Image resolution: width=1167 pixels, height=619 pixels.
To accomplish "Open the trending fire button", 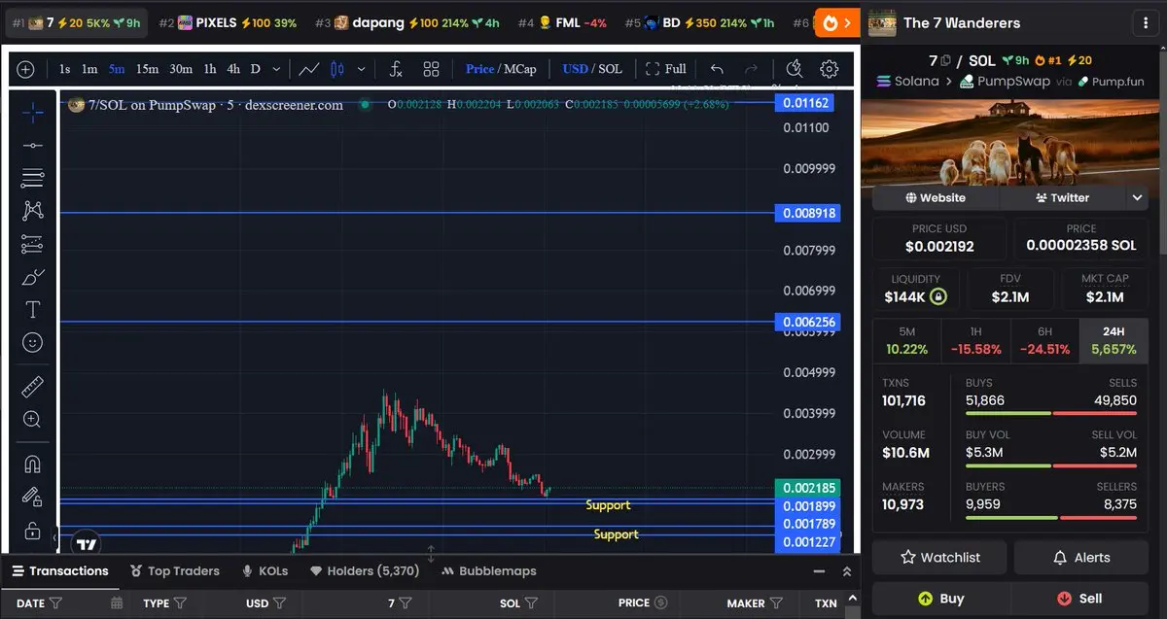I will (836, 22).
